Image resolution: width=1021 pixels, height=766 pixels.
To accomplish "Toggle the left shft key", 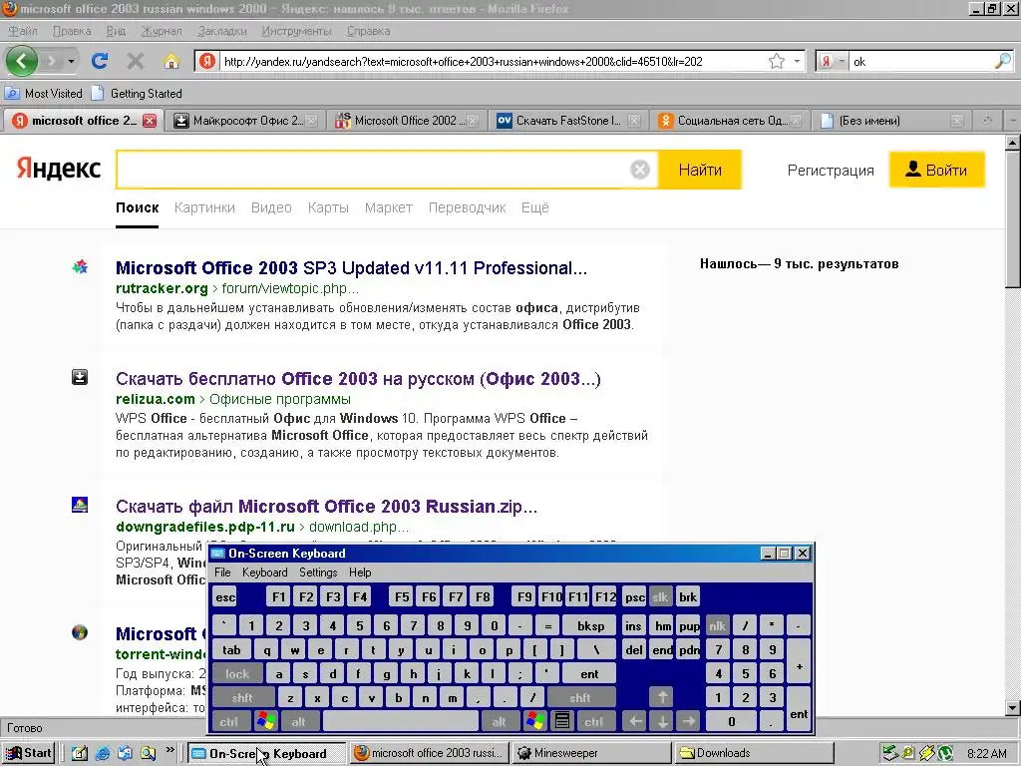I will point(242,697).
